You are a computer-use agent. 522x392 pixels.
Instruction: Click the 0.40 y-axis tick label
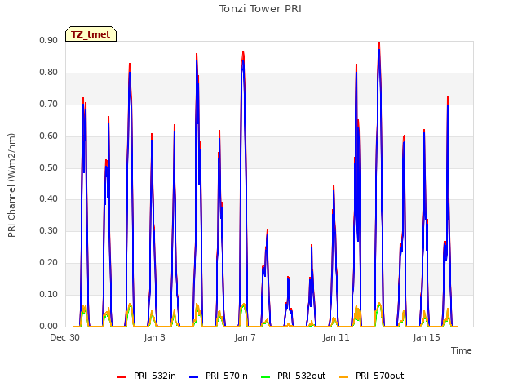tap(49, 199)
